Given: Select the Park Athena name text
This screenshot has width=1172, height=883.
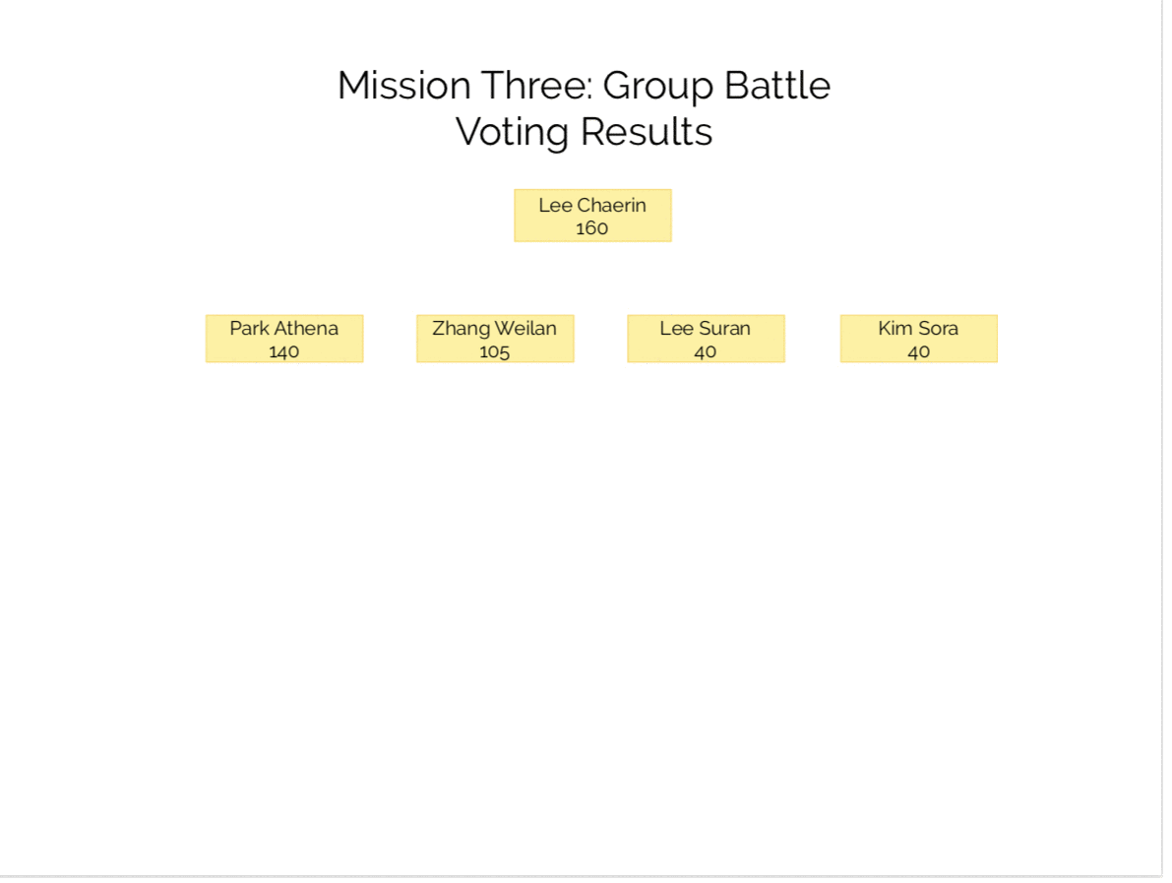Looking at the screenshot, I should click(283, 328).
